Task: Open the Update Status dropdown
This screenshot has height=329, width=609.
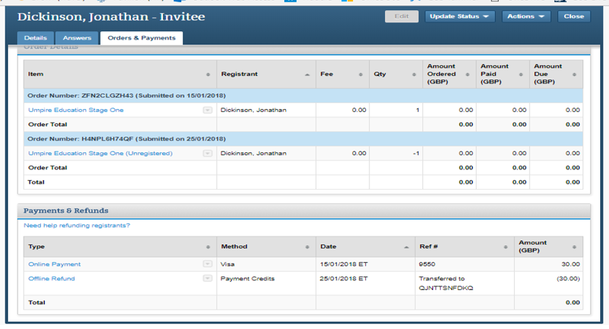Action: click(460, 16)
